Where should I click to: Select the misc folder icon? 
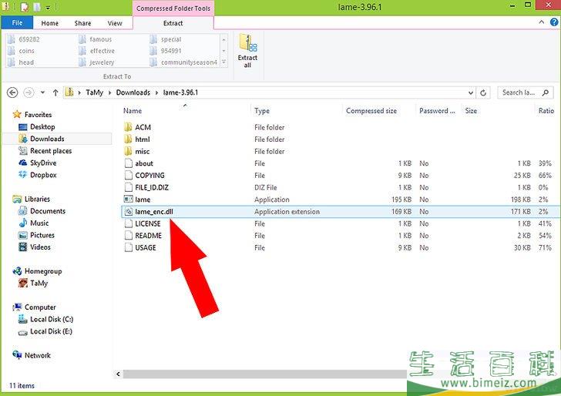(128, 151)
